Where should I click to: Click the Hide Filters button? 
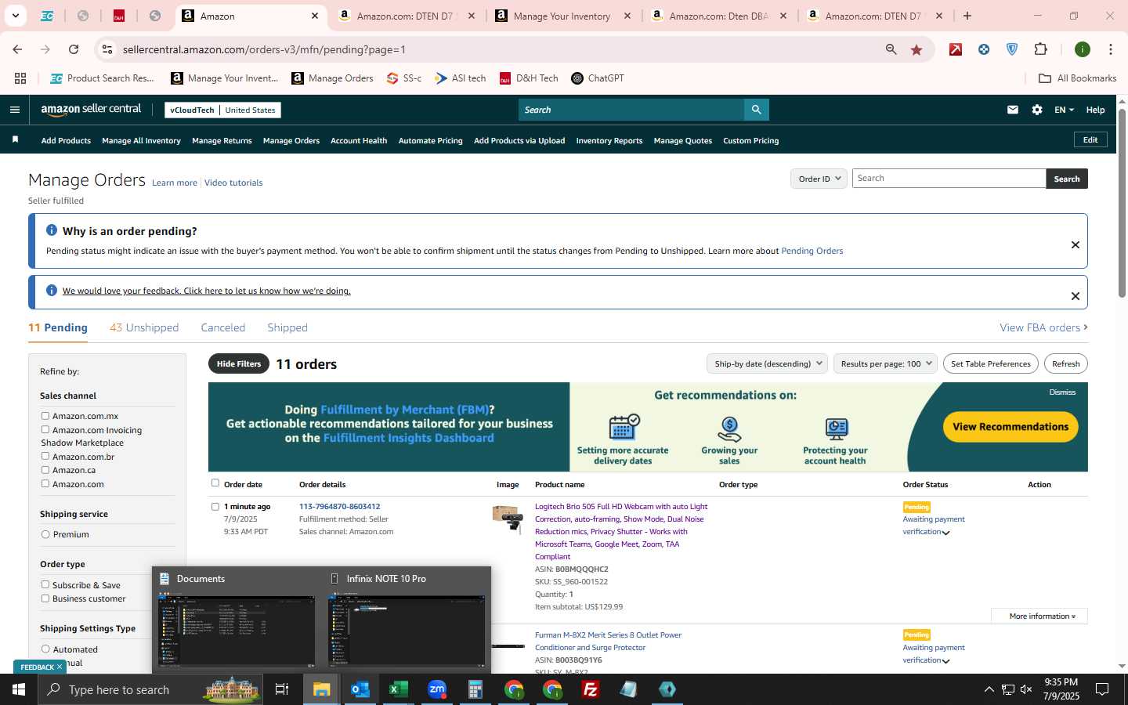(239, 363)
